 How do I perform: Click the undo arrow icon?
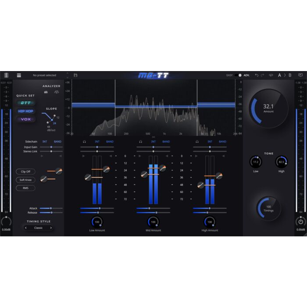point(257,75)
